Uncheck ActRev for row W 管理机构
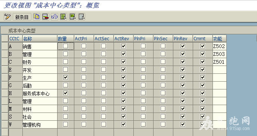 (x=123, y=124)
